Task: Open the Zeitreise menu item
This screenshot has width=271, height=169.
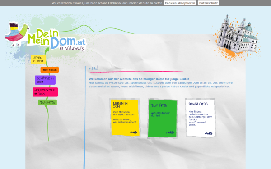Action: (x=50, y=70)
